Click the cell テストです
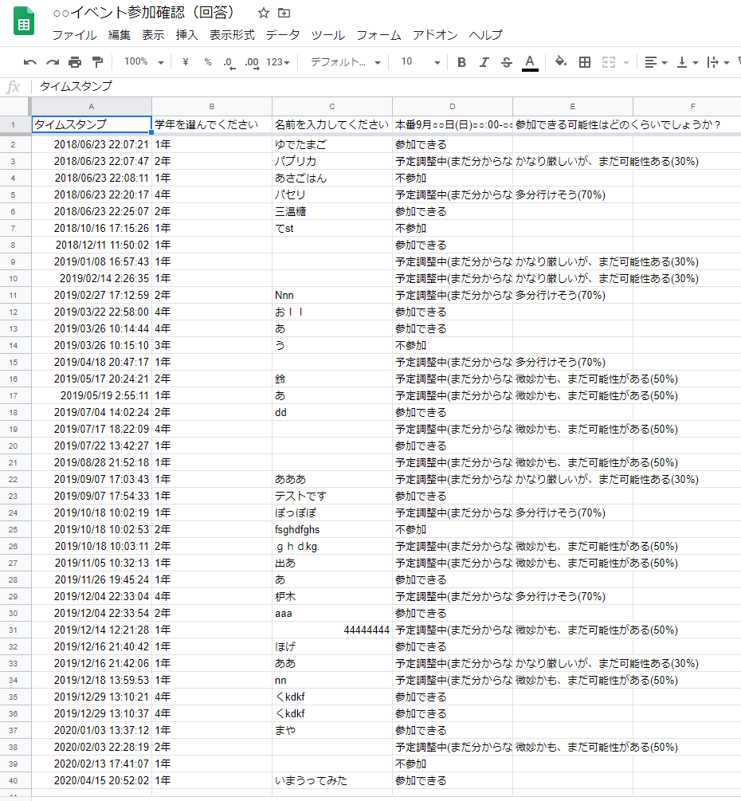Viewport: 741px width, 801px height. click(x=332, y=496)
